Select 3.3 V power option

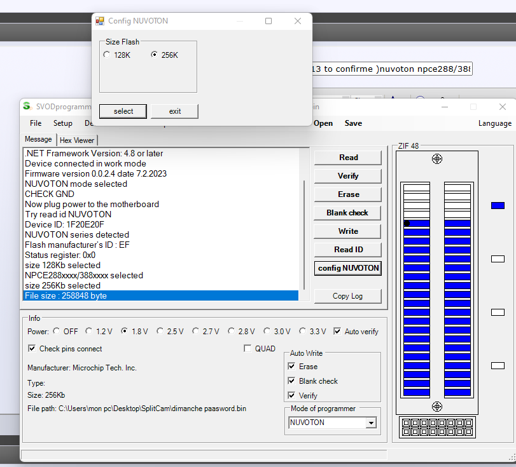click(303, 331)
